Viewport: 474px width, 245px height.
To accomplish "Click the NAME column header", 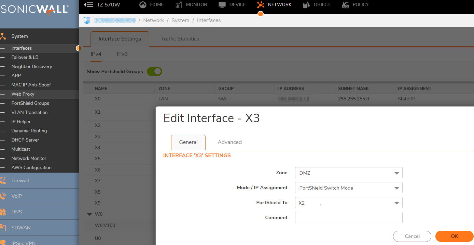I will 101,88.
